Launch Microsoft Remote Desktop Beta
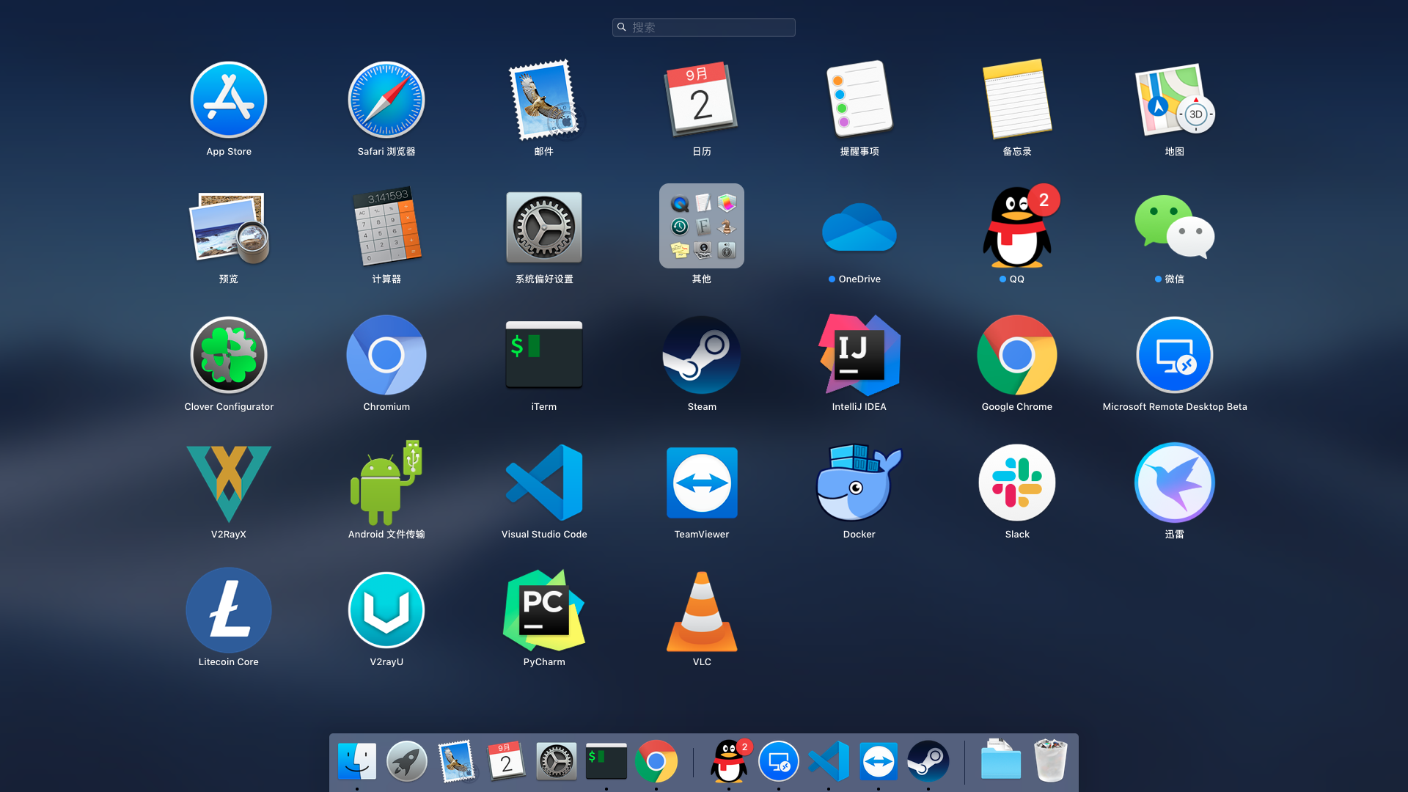Viewport: 1408px width, 792px height. (x=1174, y=355)
